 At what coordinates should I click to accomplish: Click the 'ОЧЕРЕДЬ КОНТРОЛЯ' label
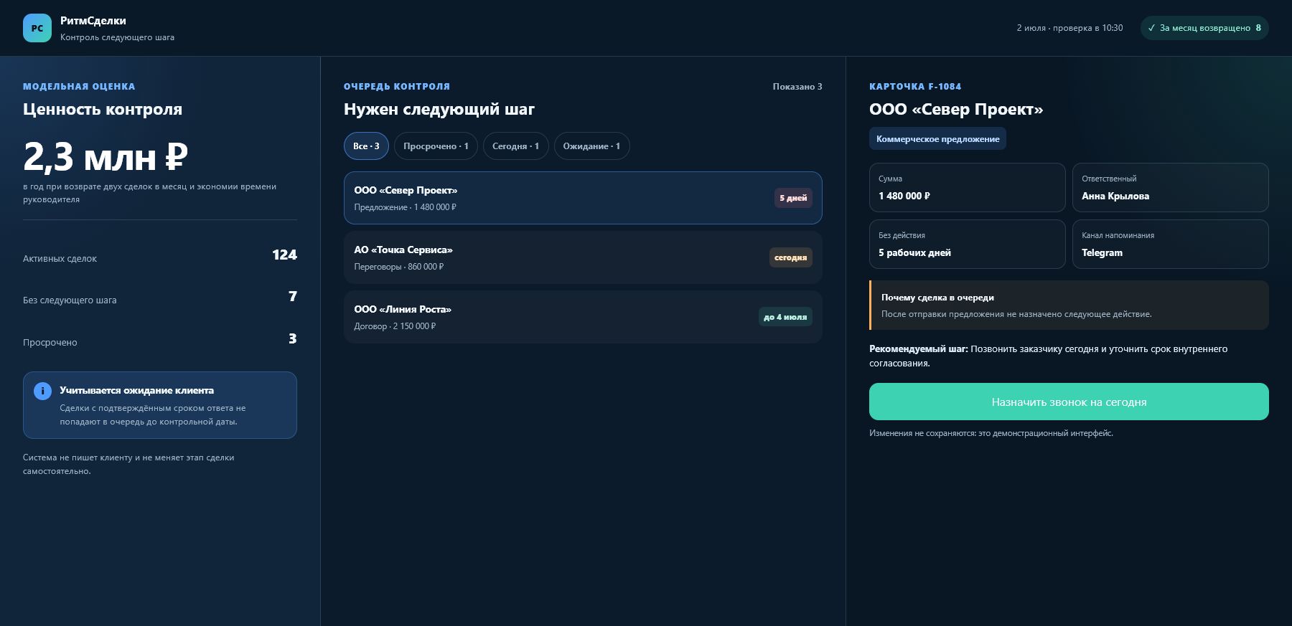[397, 87]
